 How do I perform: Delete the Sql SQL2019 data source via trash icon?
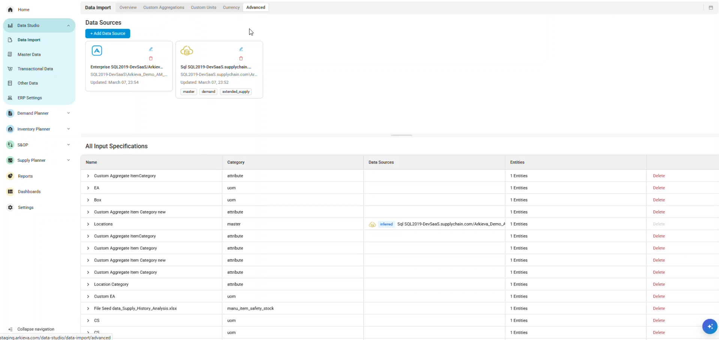241,58
